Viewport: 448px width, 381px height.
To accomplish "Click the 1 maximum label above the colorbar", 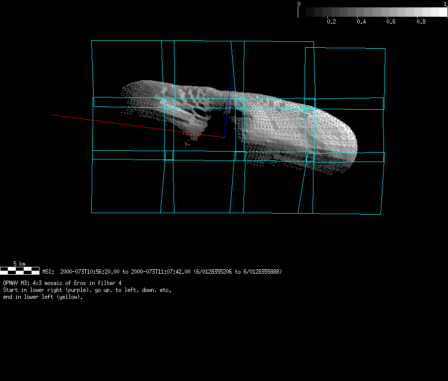I will (445, 3).
